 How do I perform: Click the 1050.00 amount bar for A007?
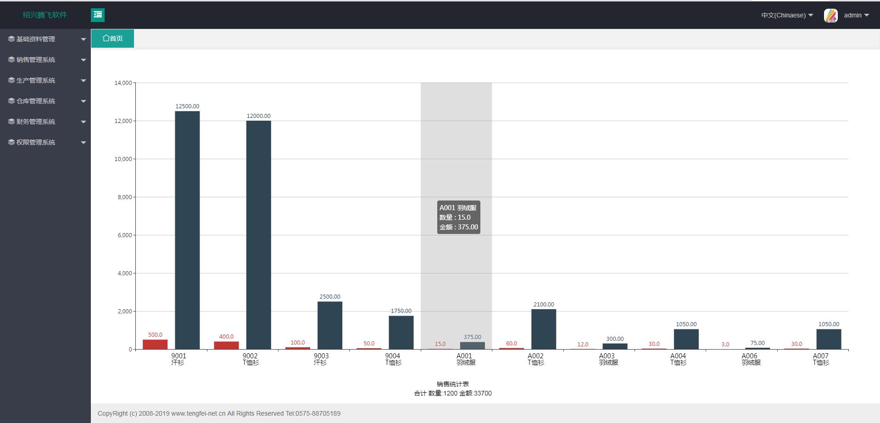coord(829,339)
